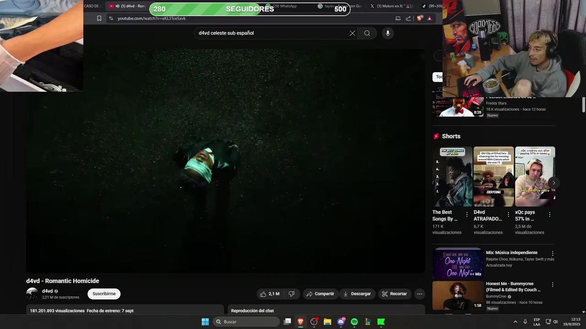Open options for Honest Me video
Image resolution: width=586 pixels, height=329 pixels.
[x=553, y=284]
